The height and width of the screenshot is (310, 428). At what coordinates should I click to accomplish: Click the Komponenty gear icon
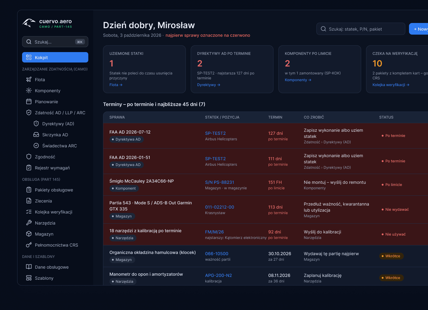(x=29, y=90)
